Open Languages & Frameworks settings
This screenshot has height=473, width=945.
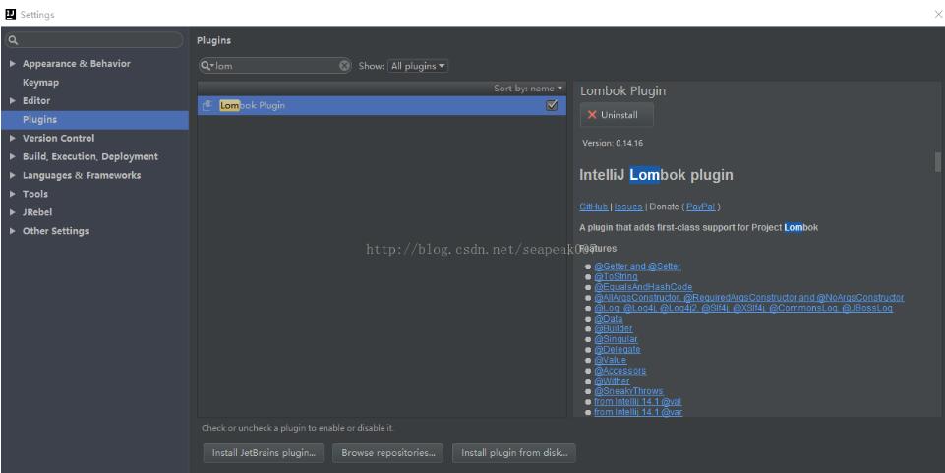click(x=82, y=175)
